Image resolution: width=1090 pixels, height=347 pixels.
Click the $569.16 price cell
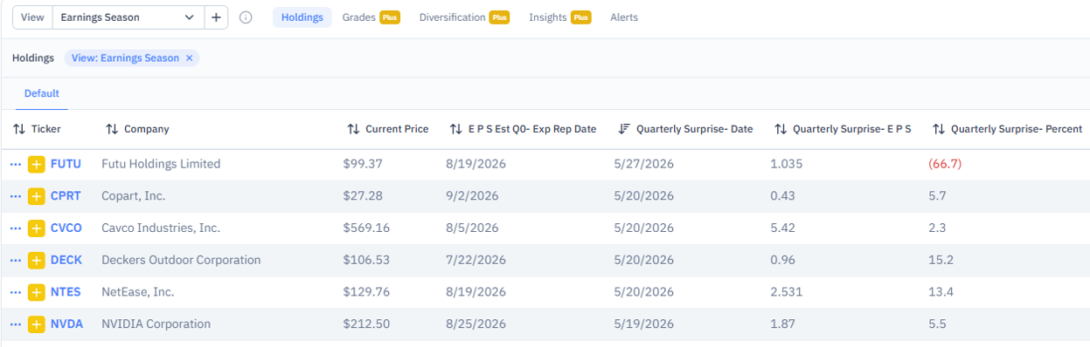pos(366,228)
